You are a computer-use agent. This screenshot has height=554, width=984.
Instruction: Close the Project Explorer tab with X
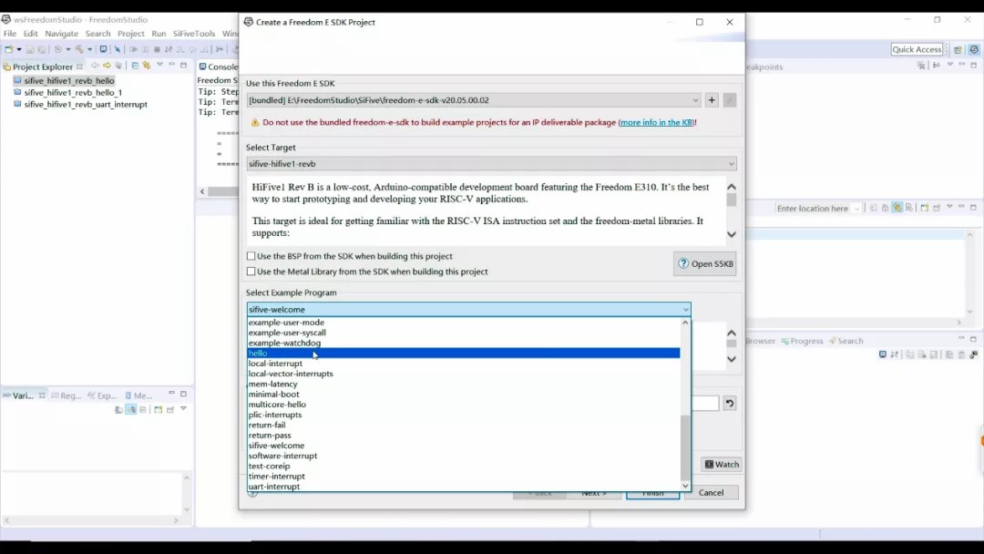pyautogui.click(x=79, y=66)
